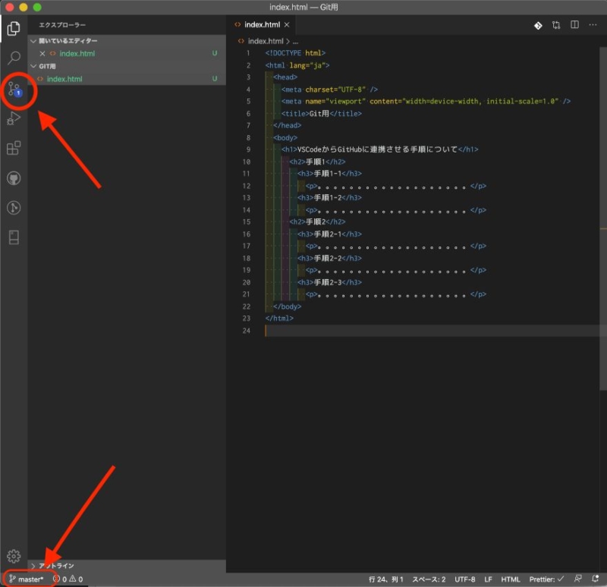The height and width of the screenshot is (587, 607).
Task: Open errors and warnings count in status bar
Action: [x=68, y=579]
